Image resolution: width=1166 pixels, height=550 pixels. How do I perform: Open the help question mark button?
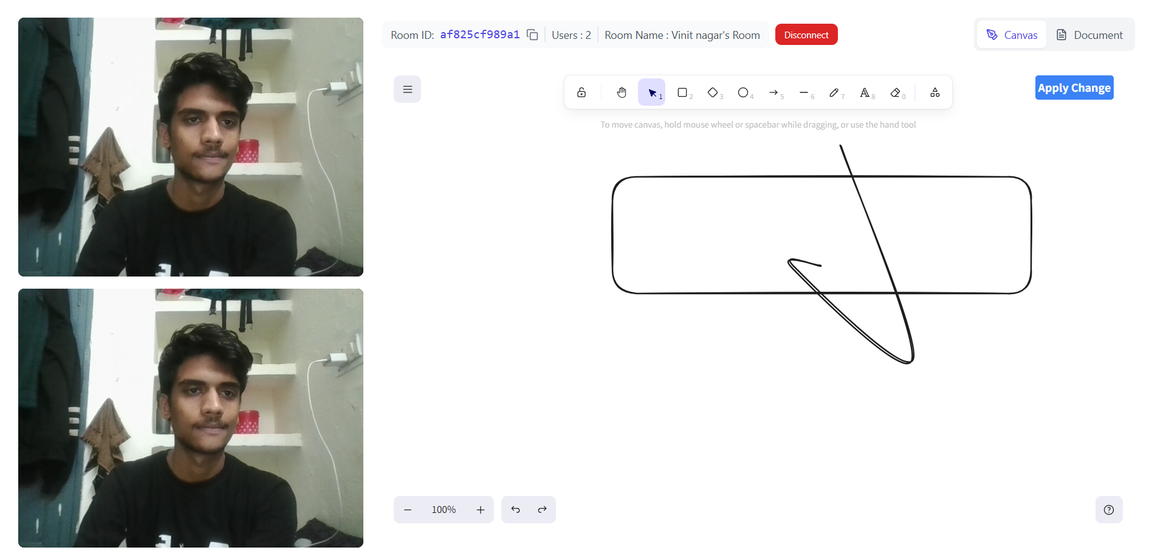1109,510
